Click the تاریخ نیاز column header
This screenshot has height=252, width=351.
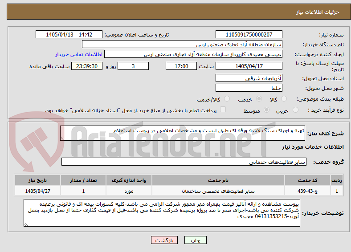click(x=37, y=180)
